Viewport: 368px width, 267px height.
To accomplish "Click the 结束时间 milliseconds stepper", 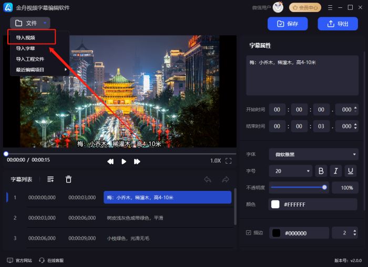I will [x=355, y=126].
